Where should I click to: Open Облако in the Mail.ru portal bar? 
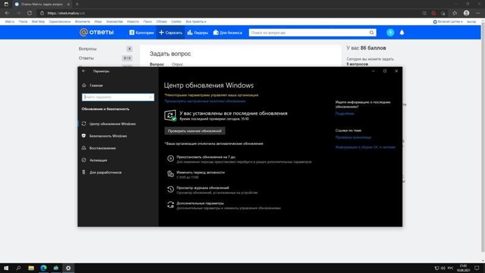point(161,22)
